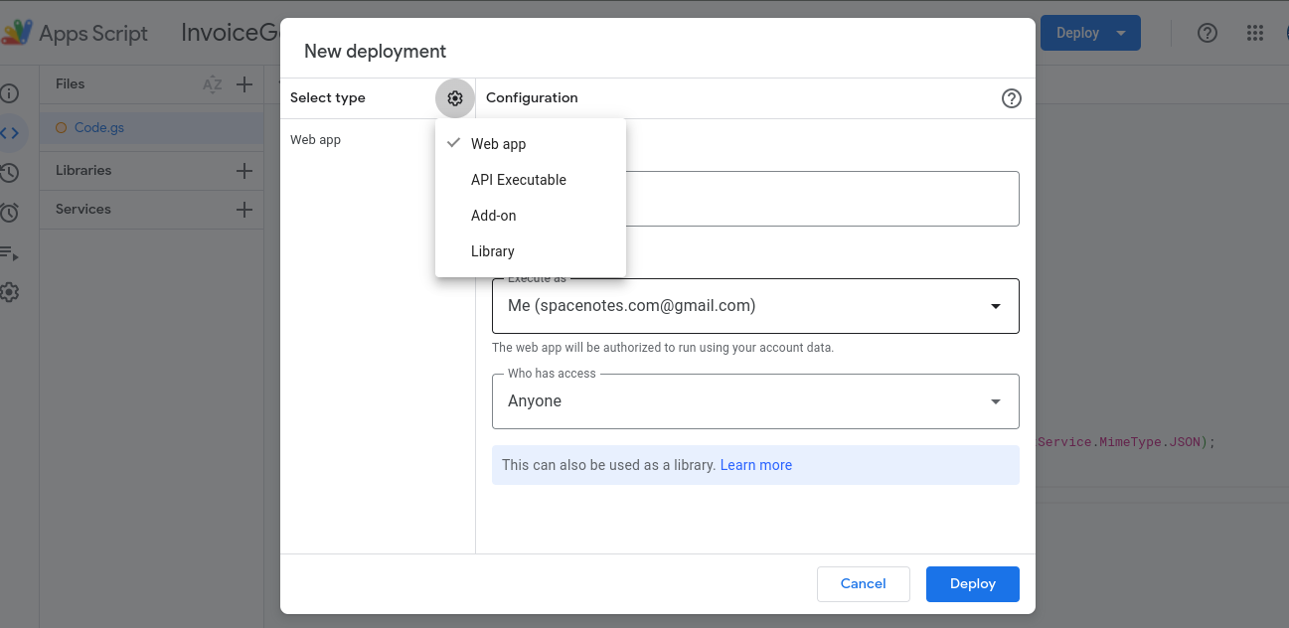Click the Web app entry in type list
The image size is (1289, 628).
tap(316, 140)
